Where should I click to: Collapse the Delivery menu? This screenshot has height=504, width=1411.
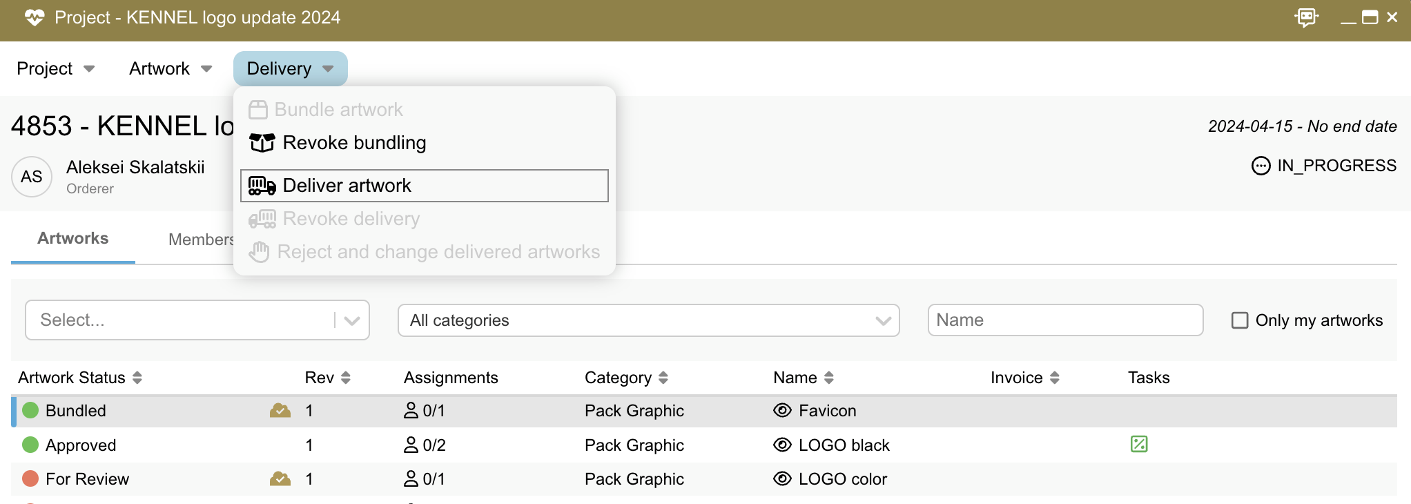coord(290,68)
